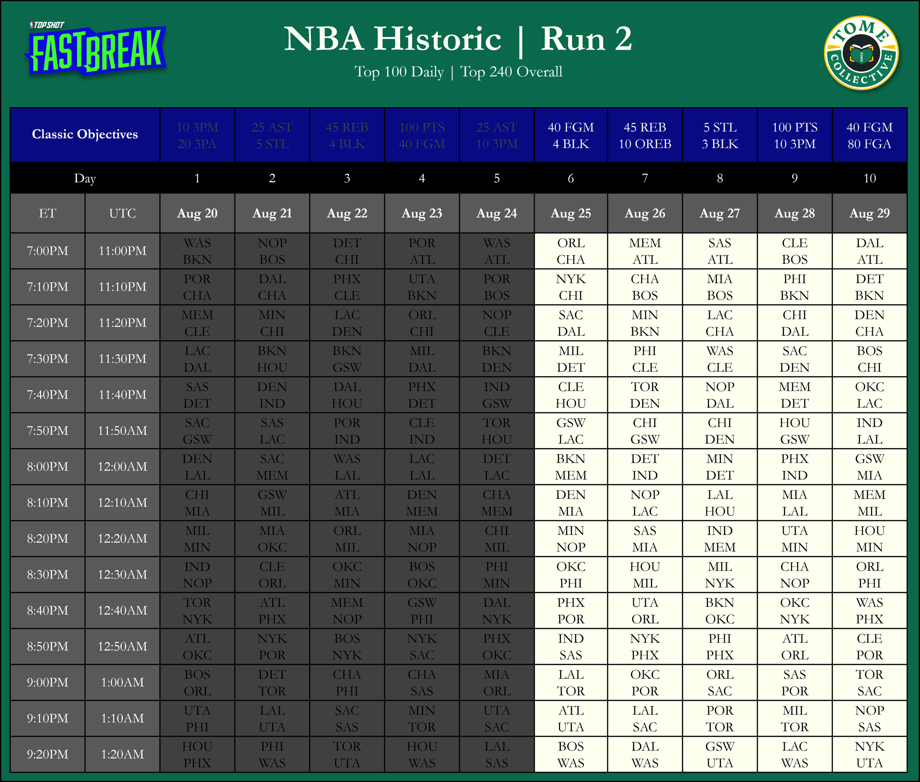Click the 5 STL 3 BLK objective
The width and height of the screenshot is (920, 782).
click(x=719, y=135)
